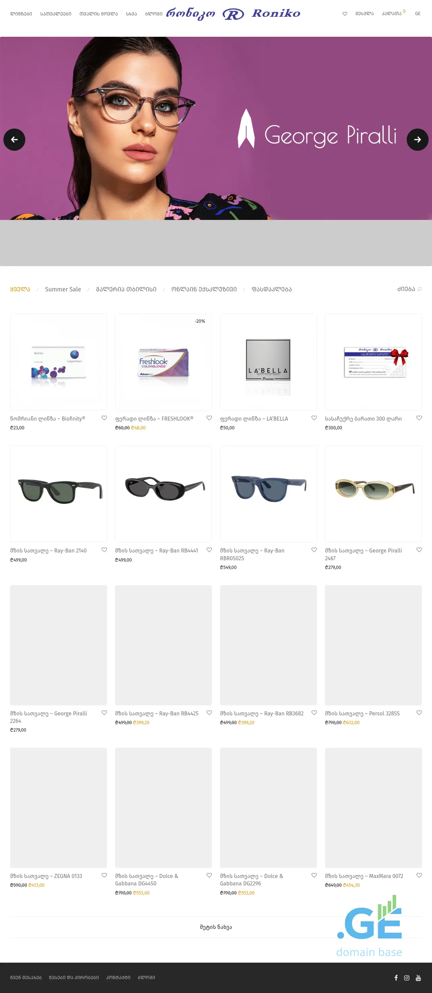This screenshot has height=993, width=432.
Task: Select the Summer Sale filter tab
Action: (63, 289)
